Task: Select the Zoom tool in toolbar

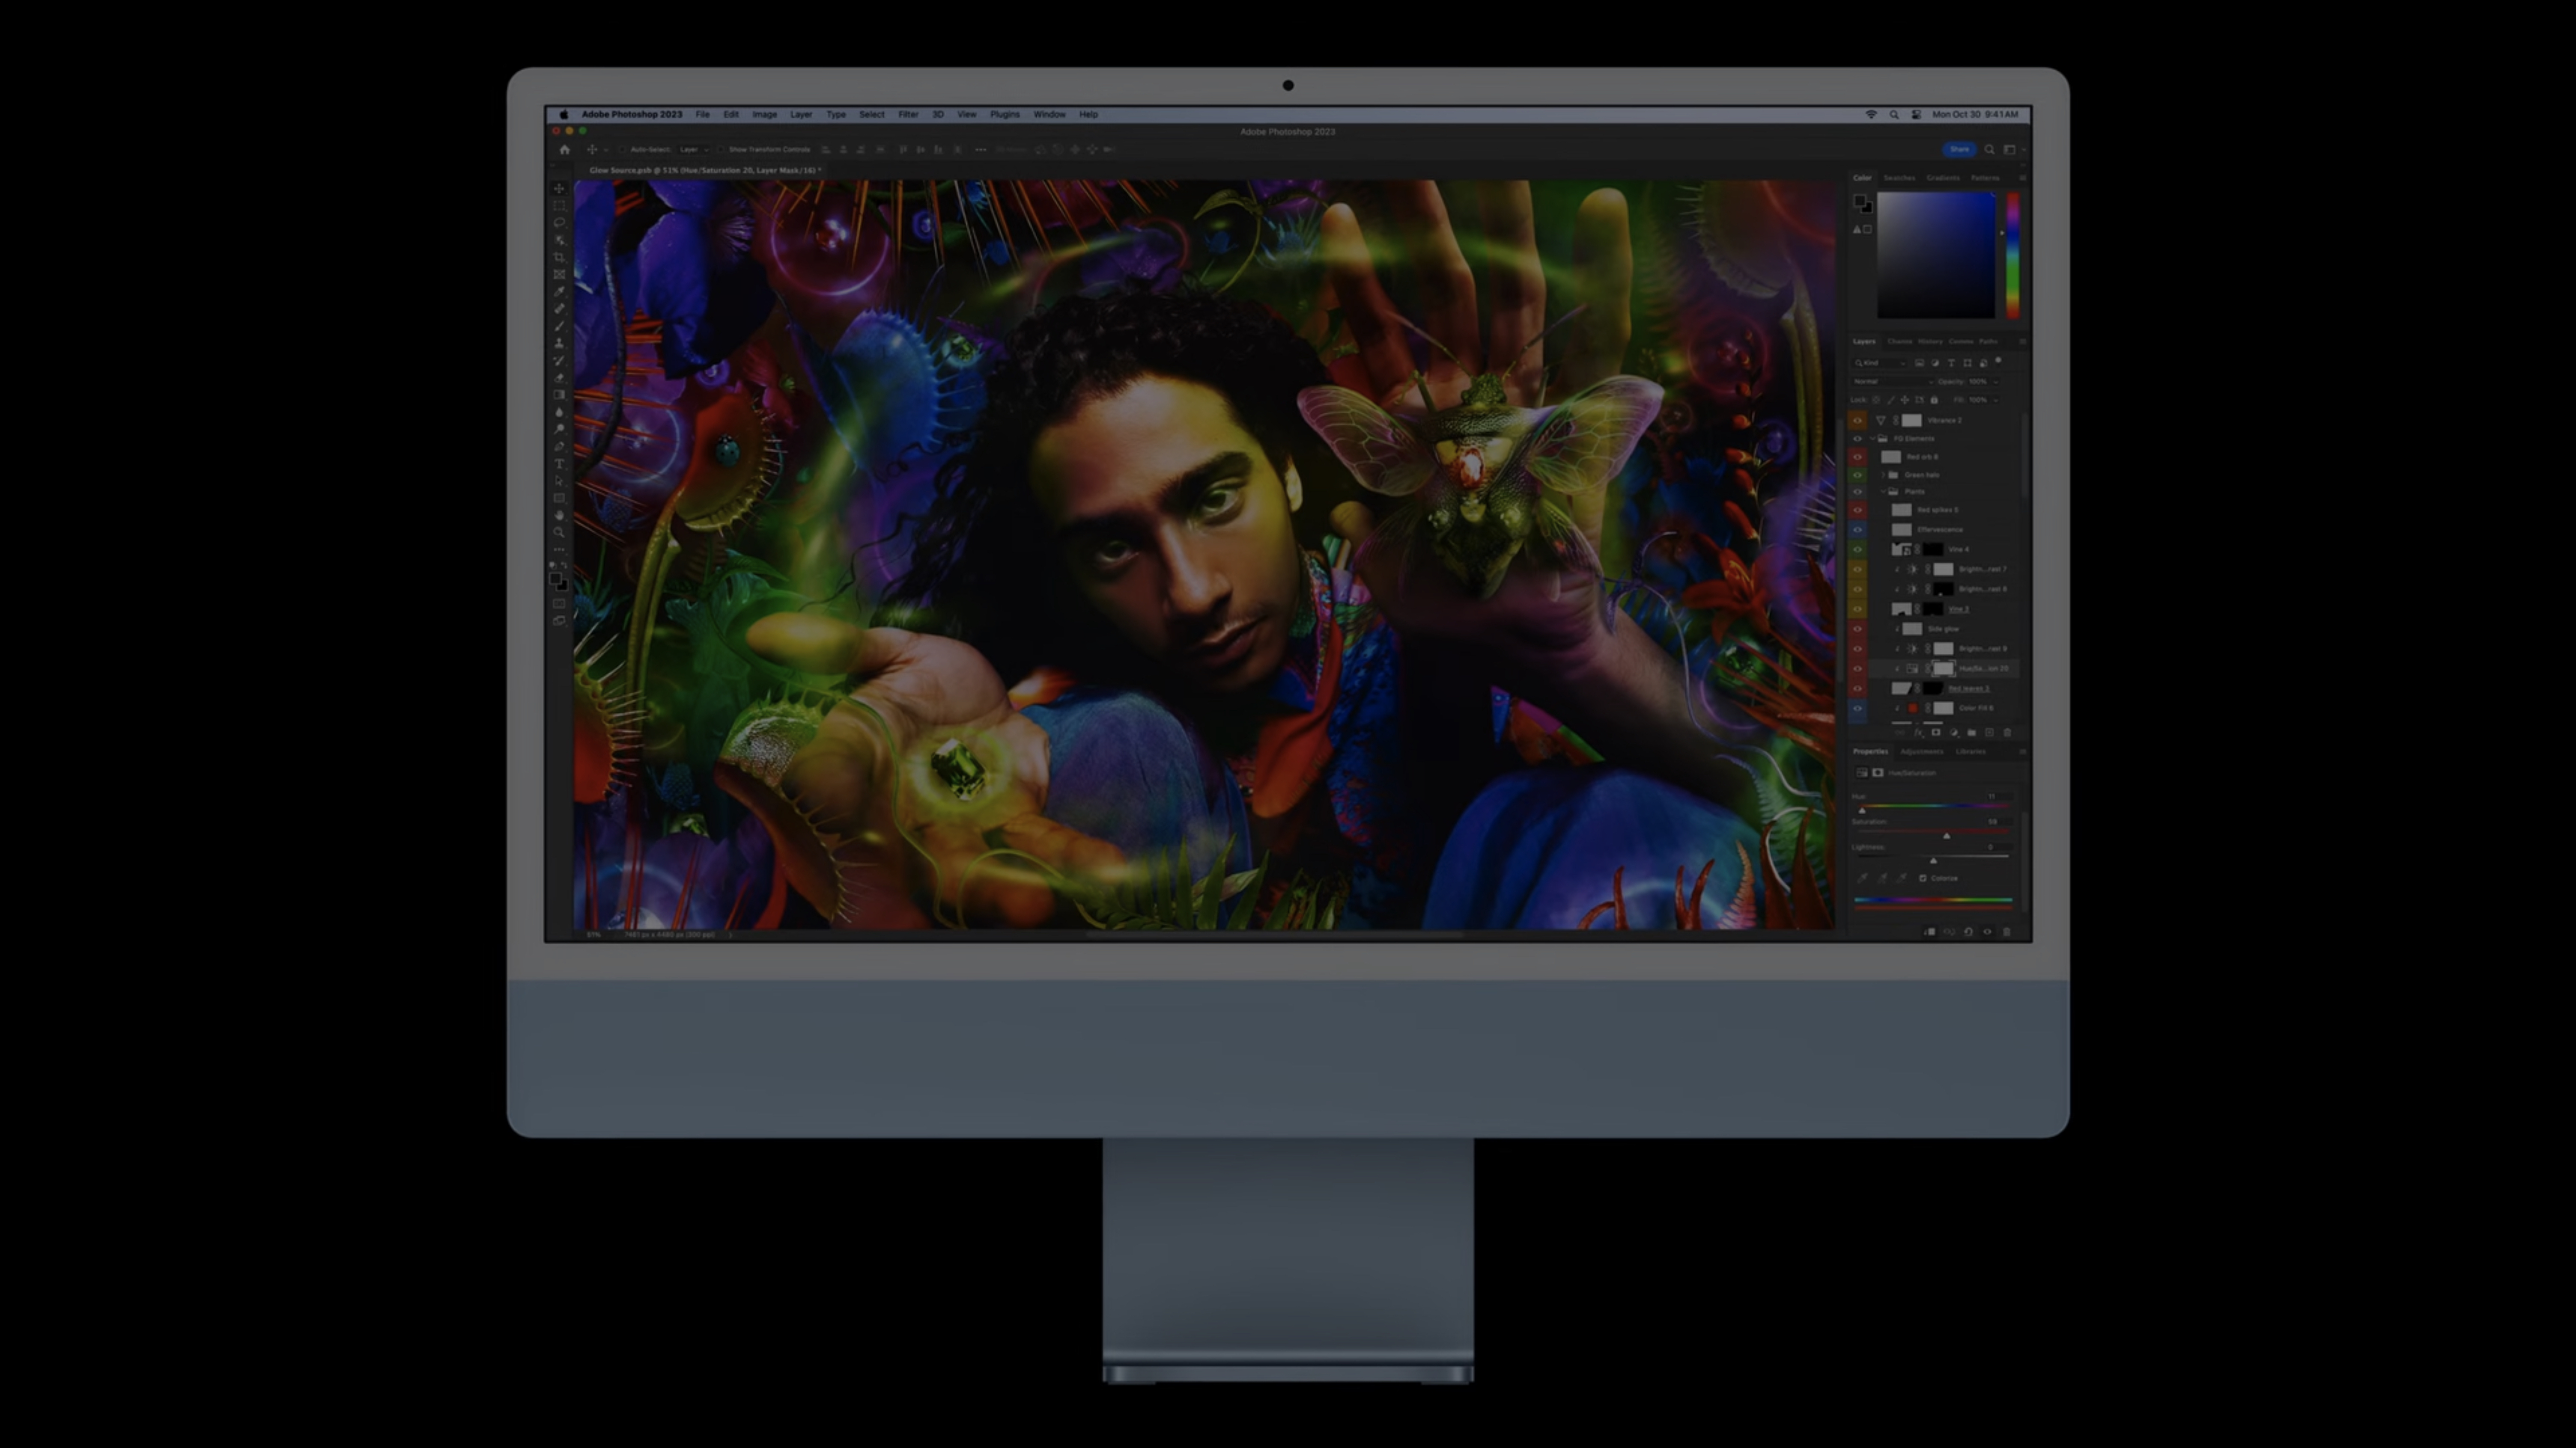Action: (x=559, y=531)
